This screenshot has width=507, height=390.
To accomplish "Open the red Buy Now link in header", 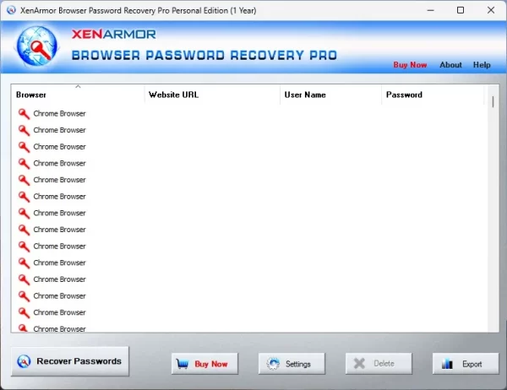I will coord(410,65).
